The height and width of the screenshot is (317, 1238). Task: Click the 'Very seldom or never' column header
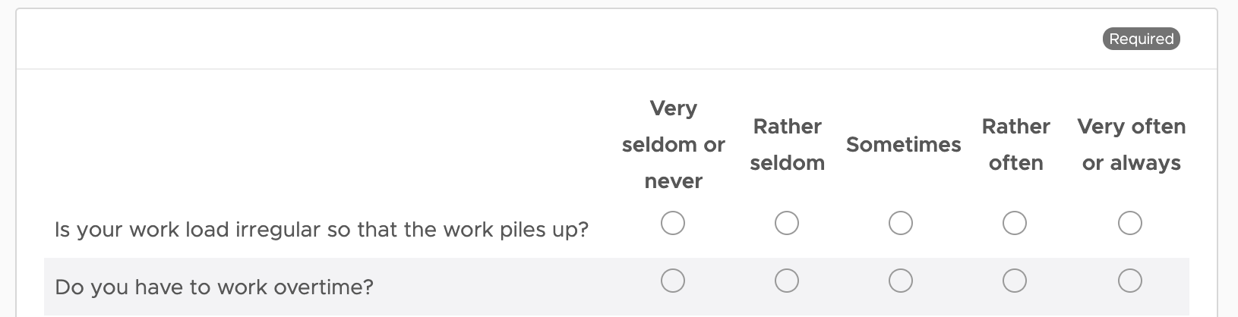(x=674, y=144)
